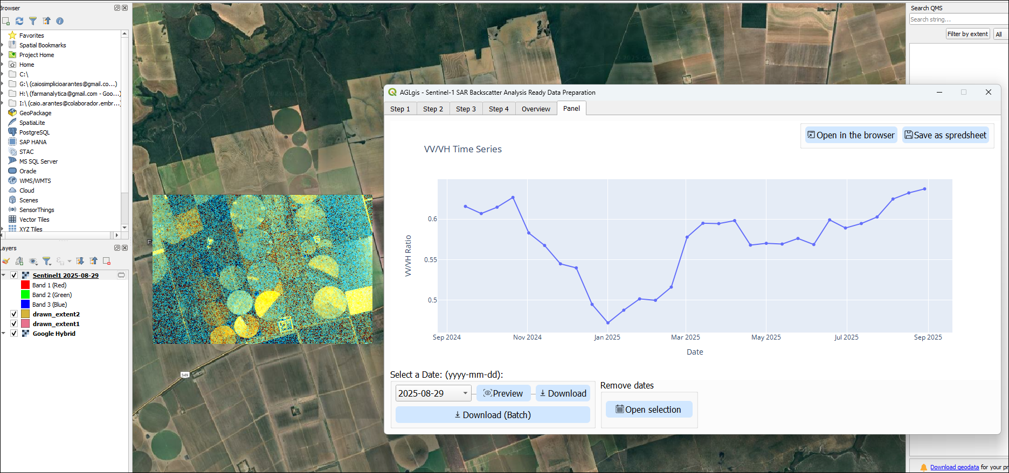The width and height of the screenshot is (1009, 473).
Task: Select the Panel tab
Action: pos(571,108)
